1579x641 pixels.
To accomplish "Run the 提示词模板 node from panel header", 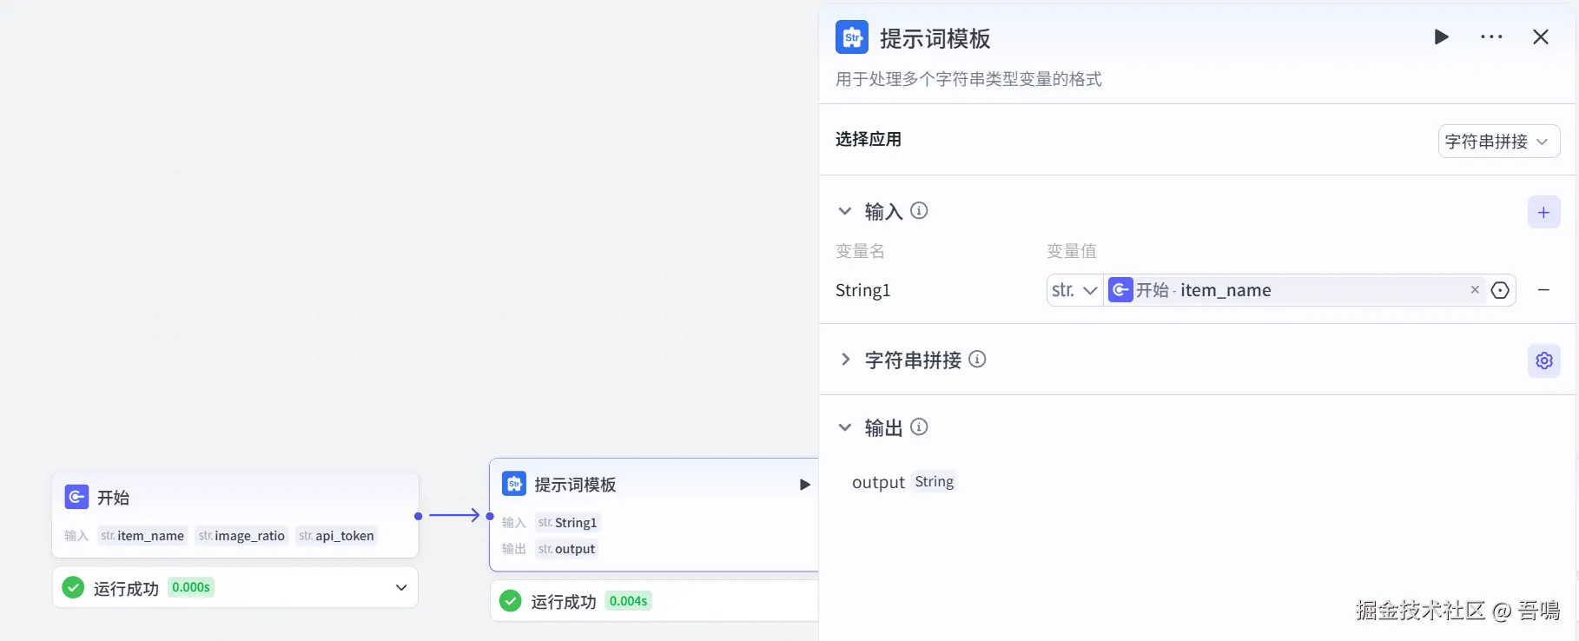I will (1441, 37).
